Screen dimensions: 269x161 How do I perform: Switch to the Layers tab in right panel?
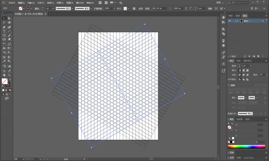point(245,16)
